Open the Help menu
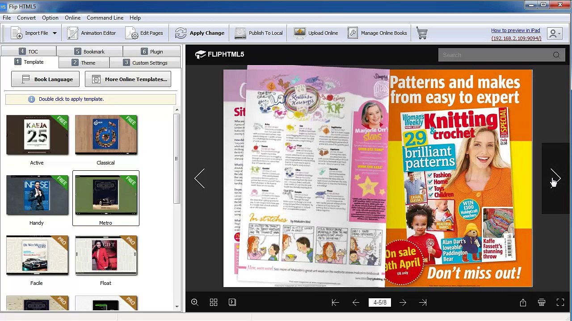Viewport: 572px width, 321px height. (135, 18)
